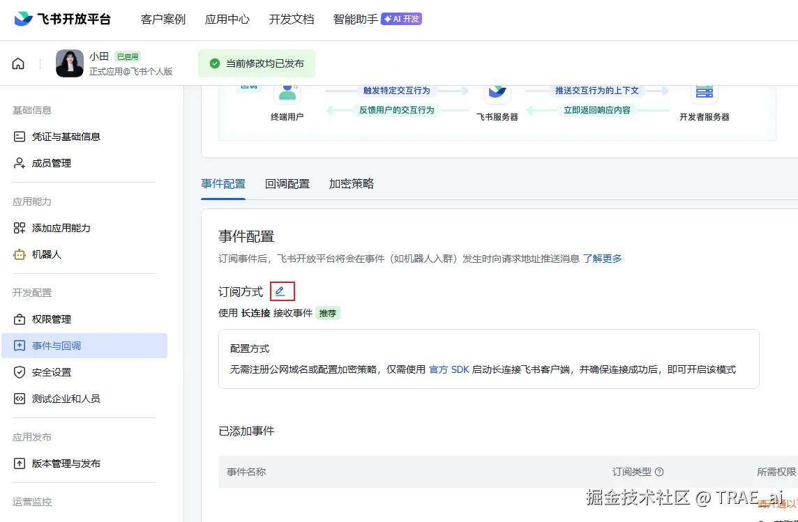Click the 权限管理 lock icon
Viewport: 798px width, 522px height.
(20, 320)
